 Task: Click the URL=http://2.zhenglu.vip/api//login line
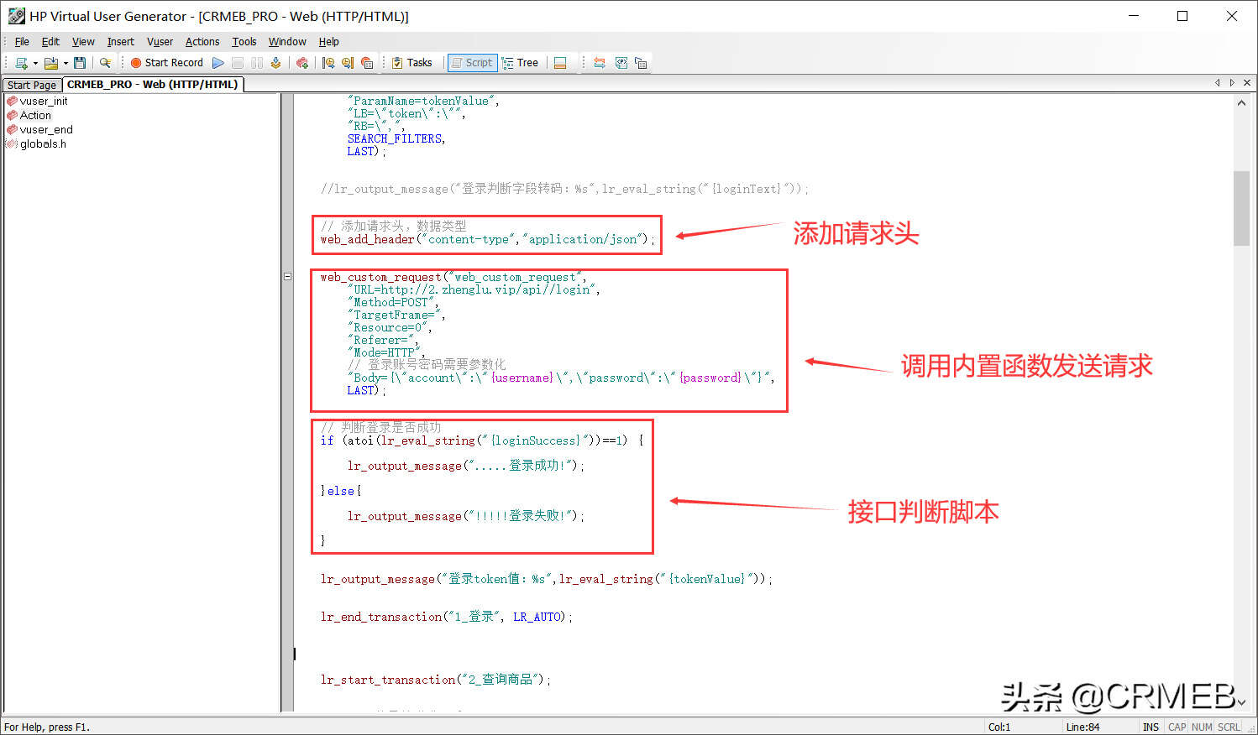click(x=474, y=289)
